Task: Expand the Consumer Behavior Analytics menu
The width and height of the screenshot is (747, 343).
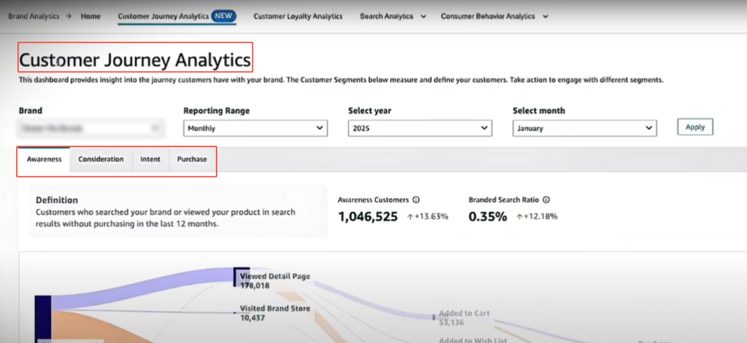Action: tap(495, 16)
